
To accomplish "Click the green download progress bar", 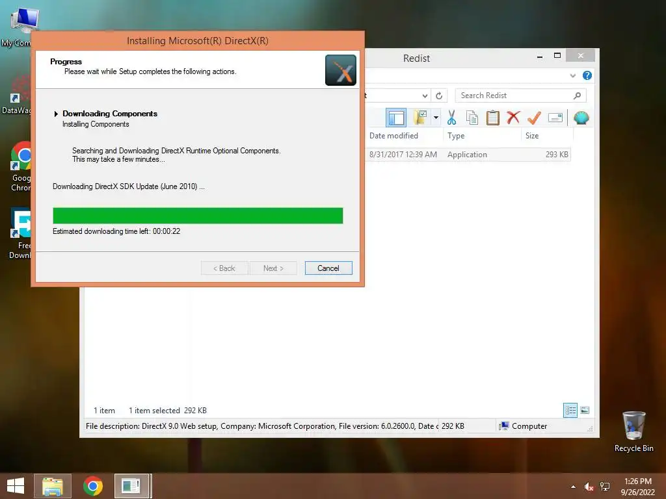I will (198, 216).
